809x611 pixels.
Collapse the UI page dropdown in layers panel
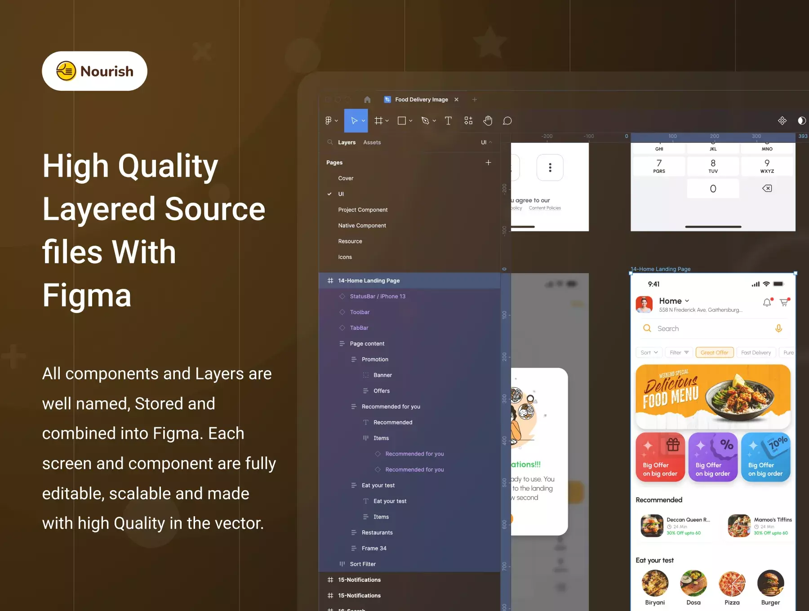(486, 142)
